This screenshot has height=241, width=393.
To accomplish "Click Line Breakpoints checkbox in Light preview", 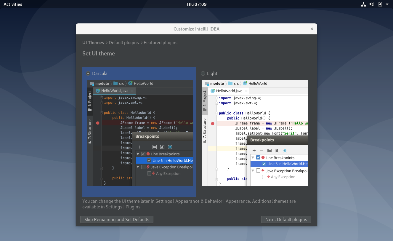I will pos(258,158).
